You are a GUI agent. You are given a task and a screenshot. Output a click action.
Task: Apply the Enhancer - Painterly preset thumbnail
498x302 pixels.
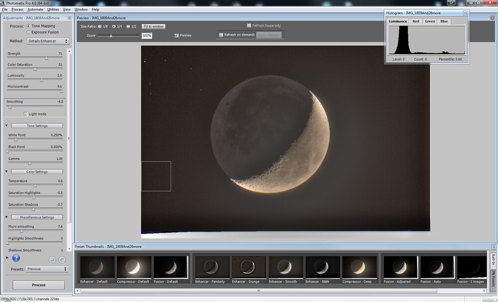click(x=210, y=267)
